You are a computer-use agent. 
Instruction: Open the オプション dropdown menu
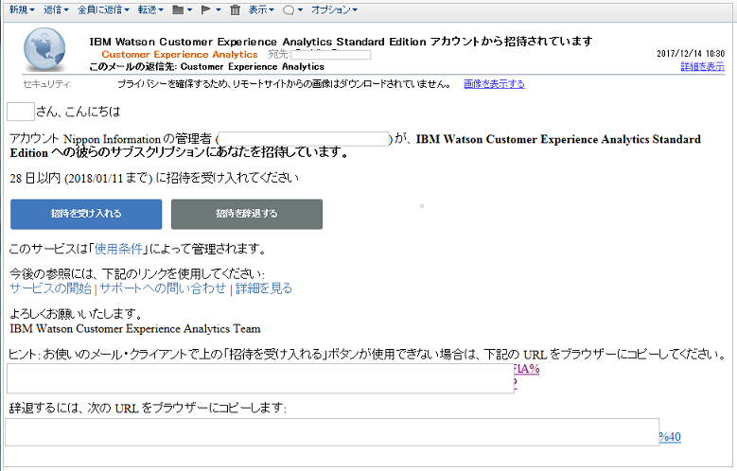(x=334, y=9)
